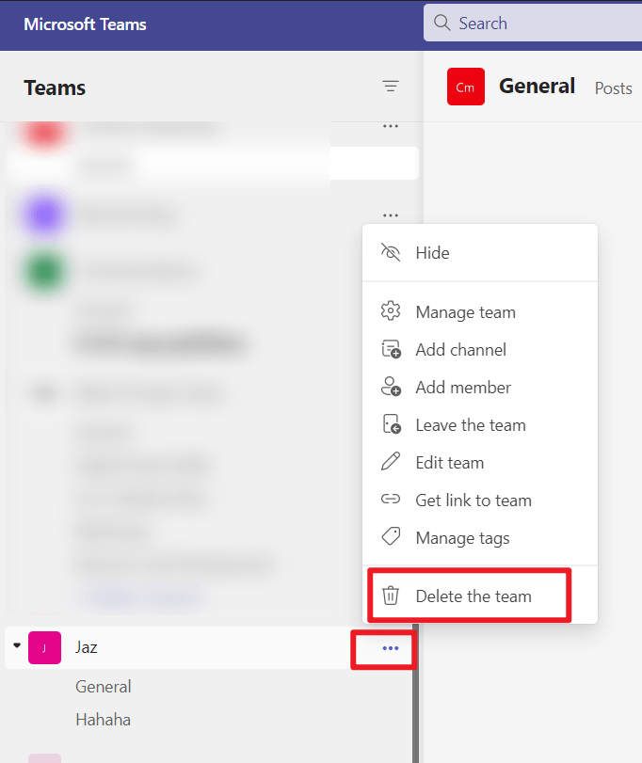Click the gear icon for Manage team

coord(391,311)
